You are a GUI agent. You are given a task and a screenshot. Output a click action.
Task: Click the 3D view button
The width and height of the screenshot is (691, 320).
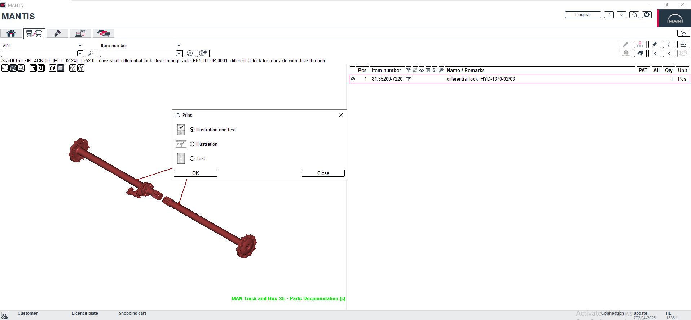point(683,53)
